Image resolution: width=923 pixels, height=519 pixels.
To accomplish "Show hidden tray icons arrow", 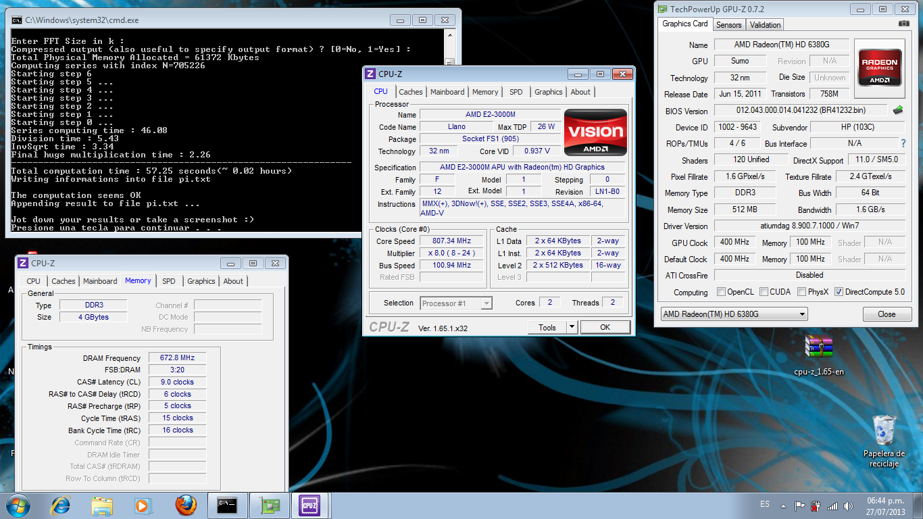I will click(783, 505).
